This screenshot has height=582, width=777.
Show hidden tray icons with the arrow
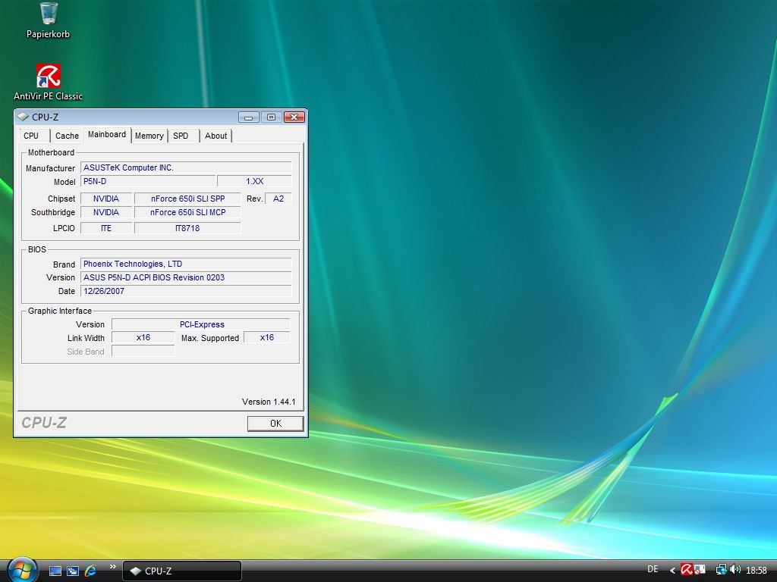point(672,571)
